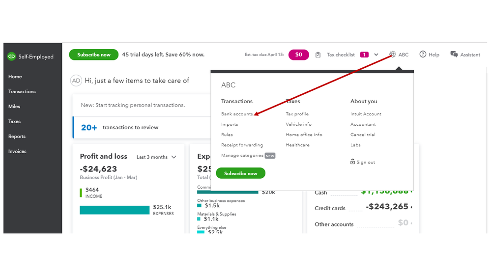This screenshot has width=491, height=276.
Task: Open Manage categories option
Action: coord(242,156)
